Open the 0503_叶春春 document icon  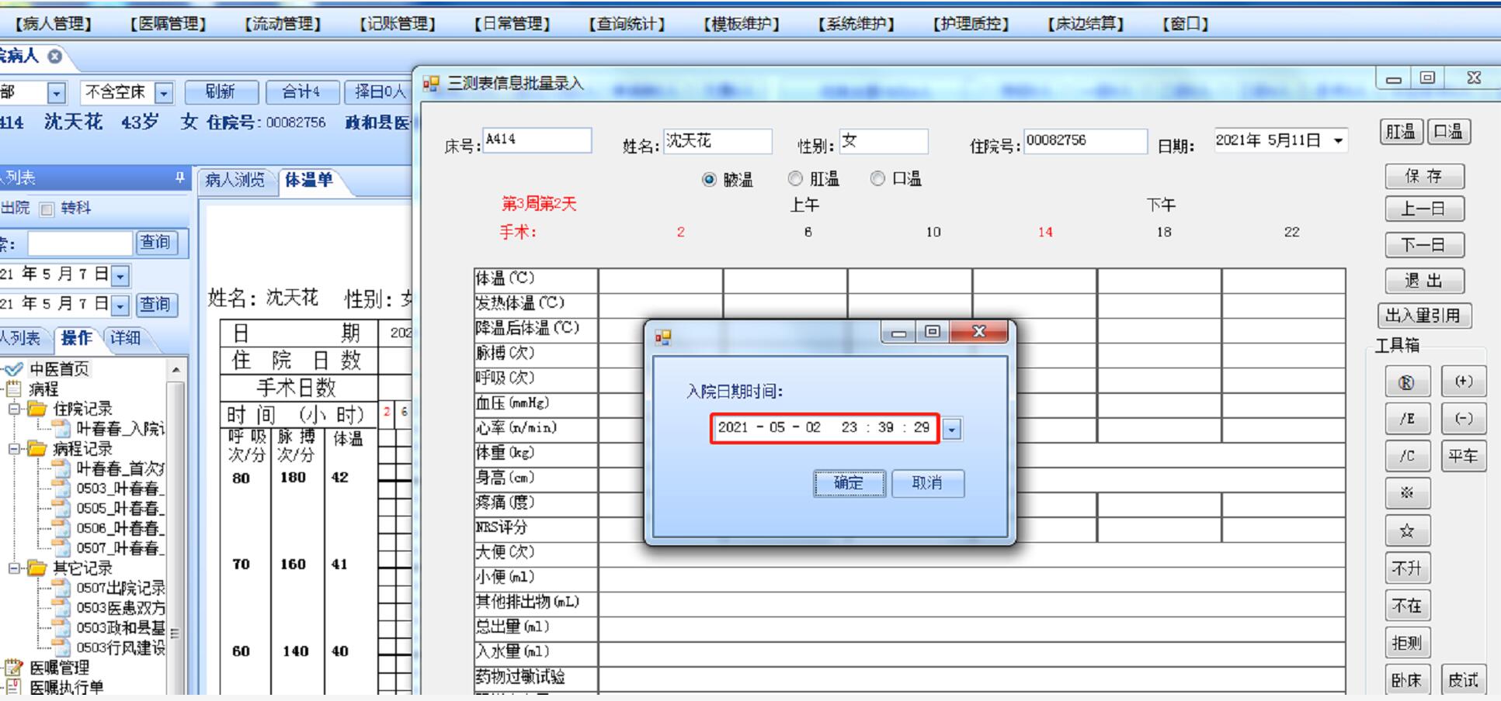point(61,489)
